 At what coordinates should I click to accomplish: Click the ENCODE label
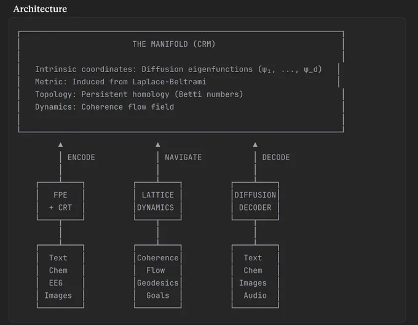81,158
